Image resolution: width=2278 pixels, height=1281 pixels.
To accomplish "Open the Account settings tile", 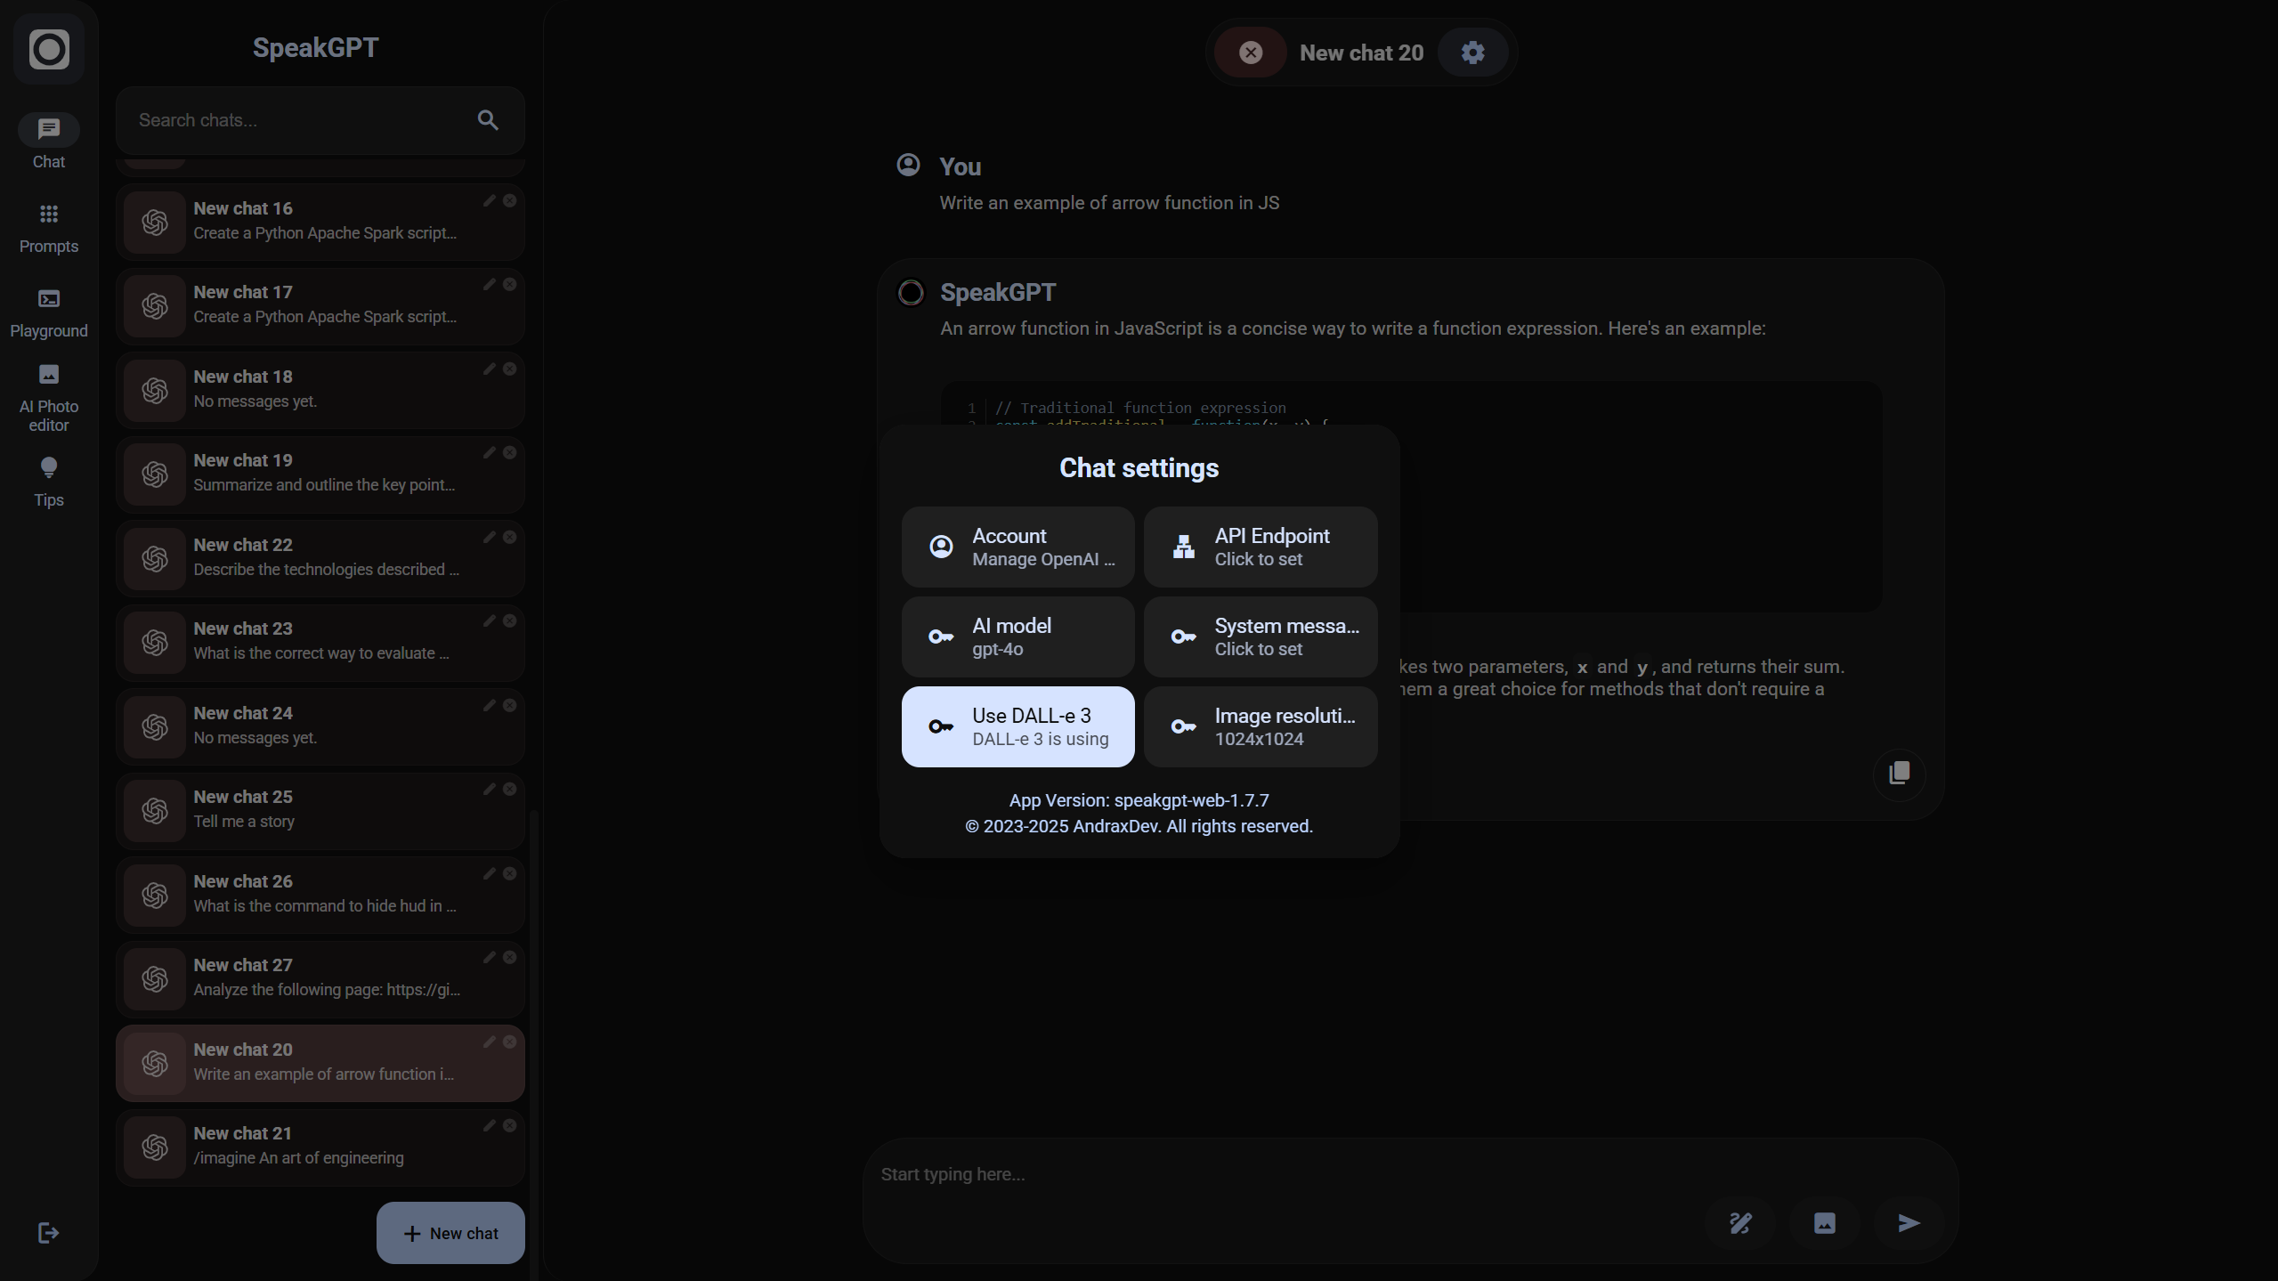I will (x=1017, y=547).
